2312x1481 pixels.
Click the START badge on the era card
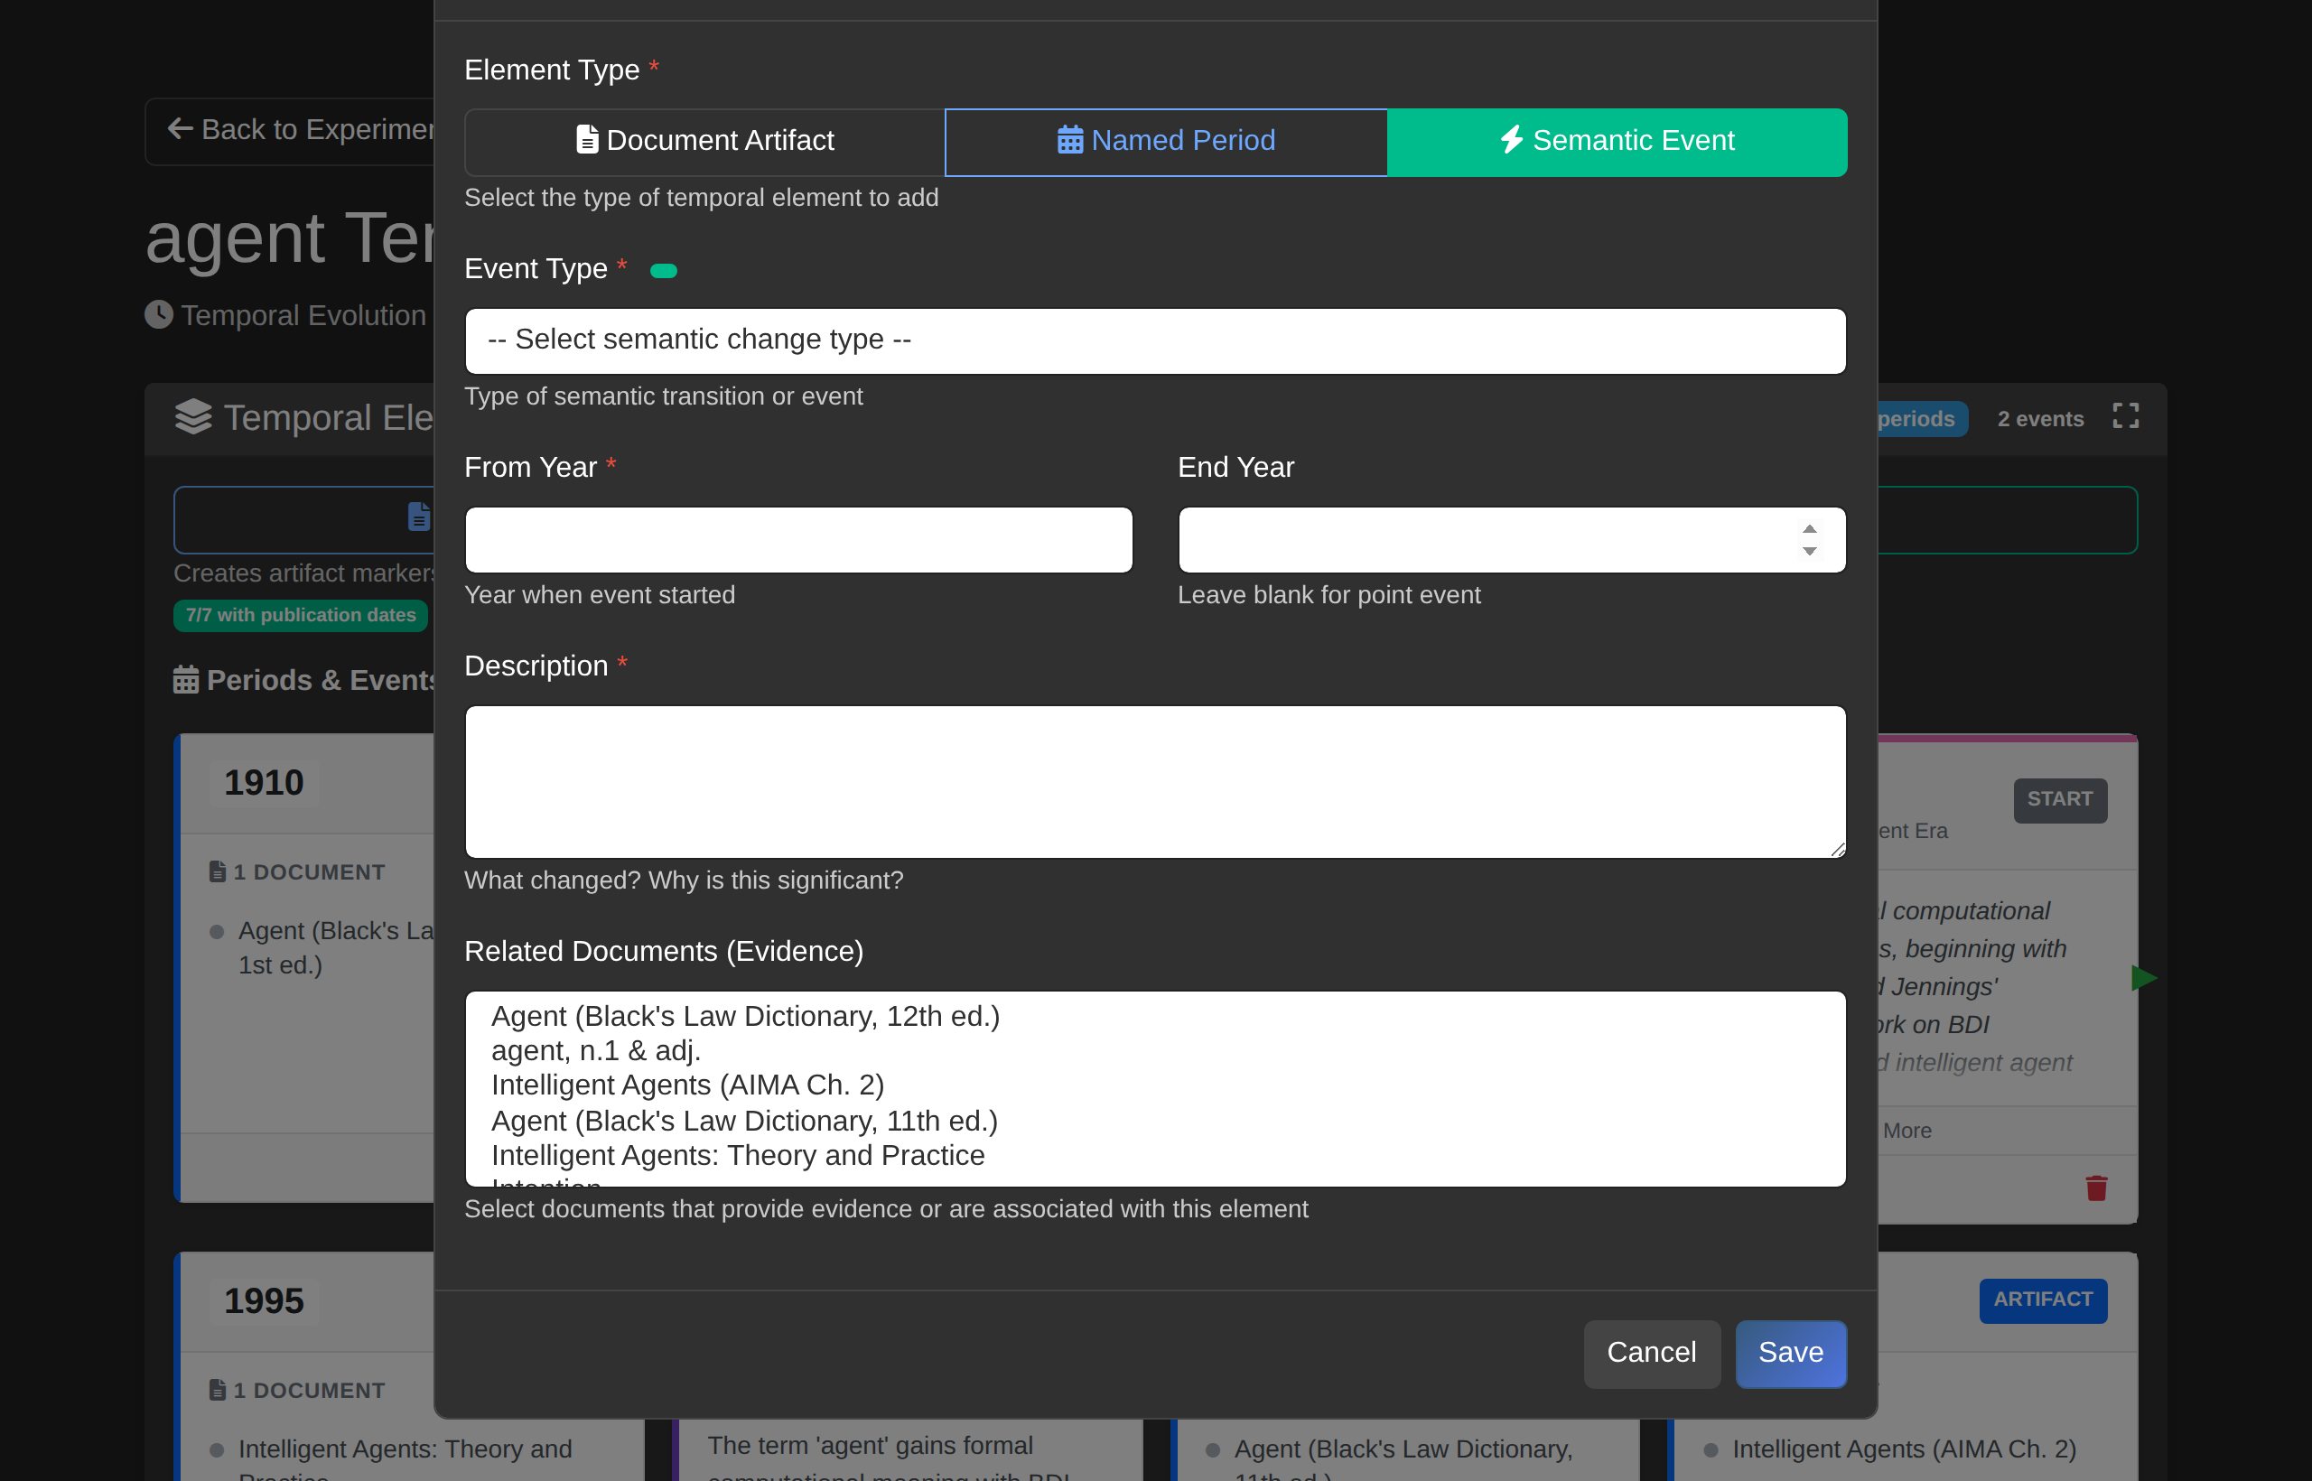(x=2060, y=799)
